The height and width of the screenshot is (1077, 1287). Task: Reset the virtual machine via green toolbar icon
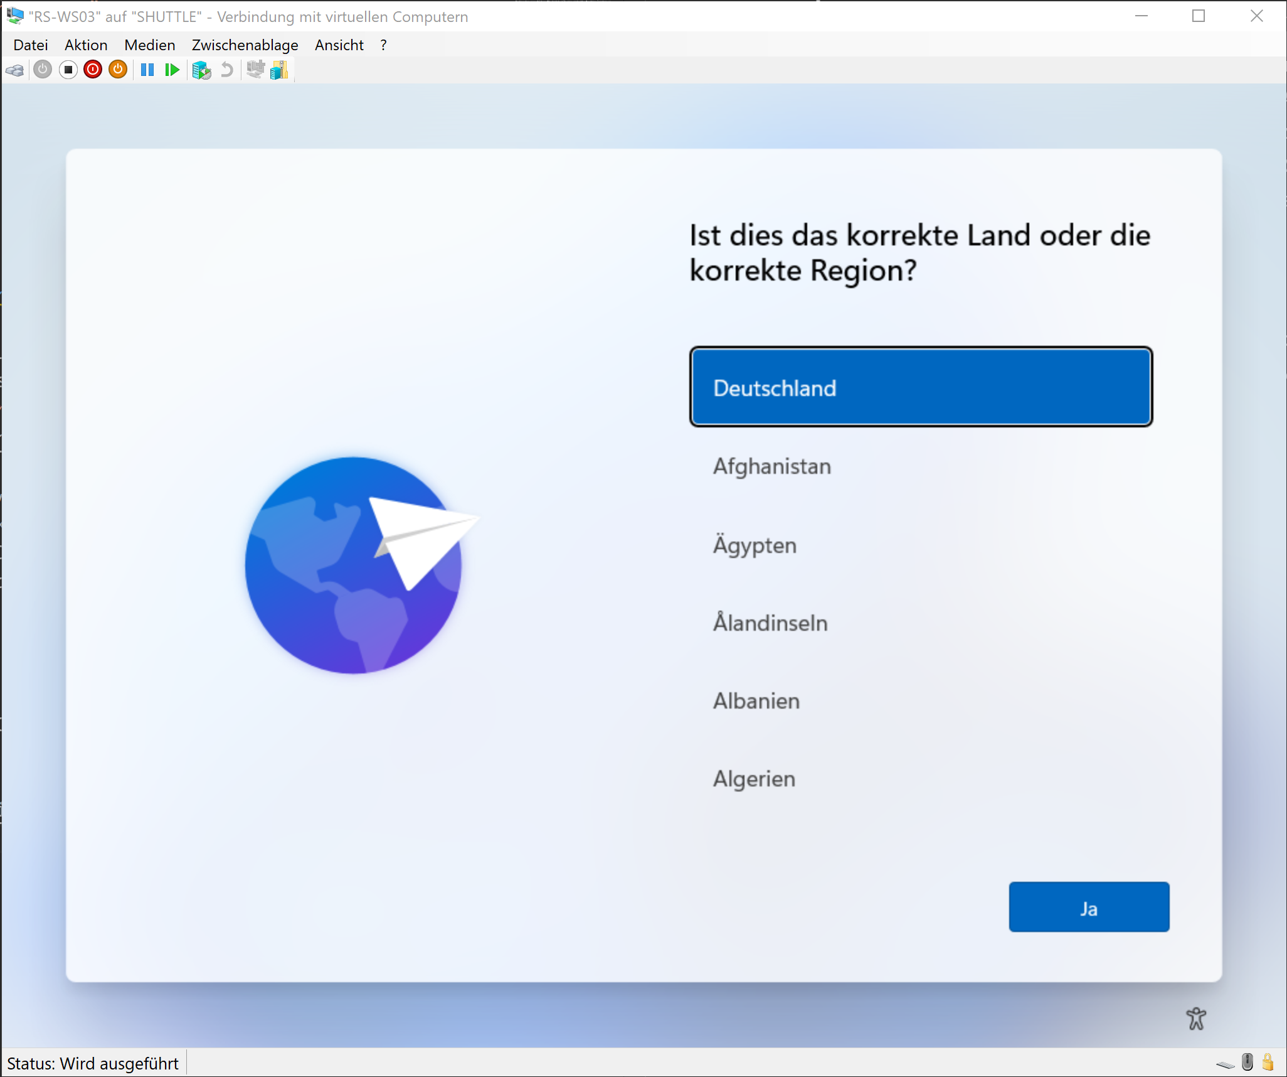(172, 70)
